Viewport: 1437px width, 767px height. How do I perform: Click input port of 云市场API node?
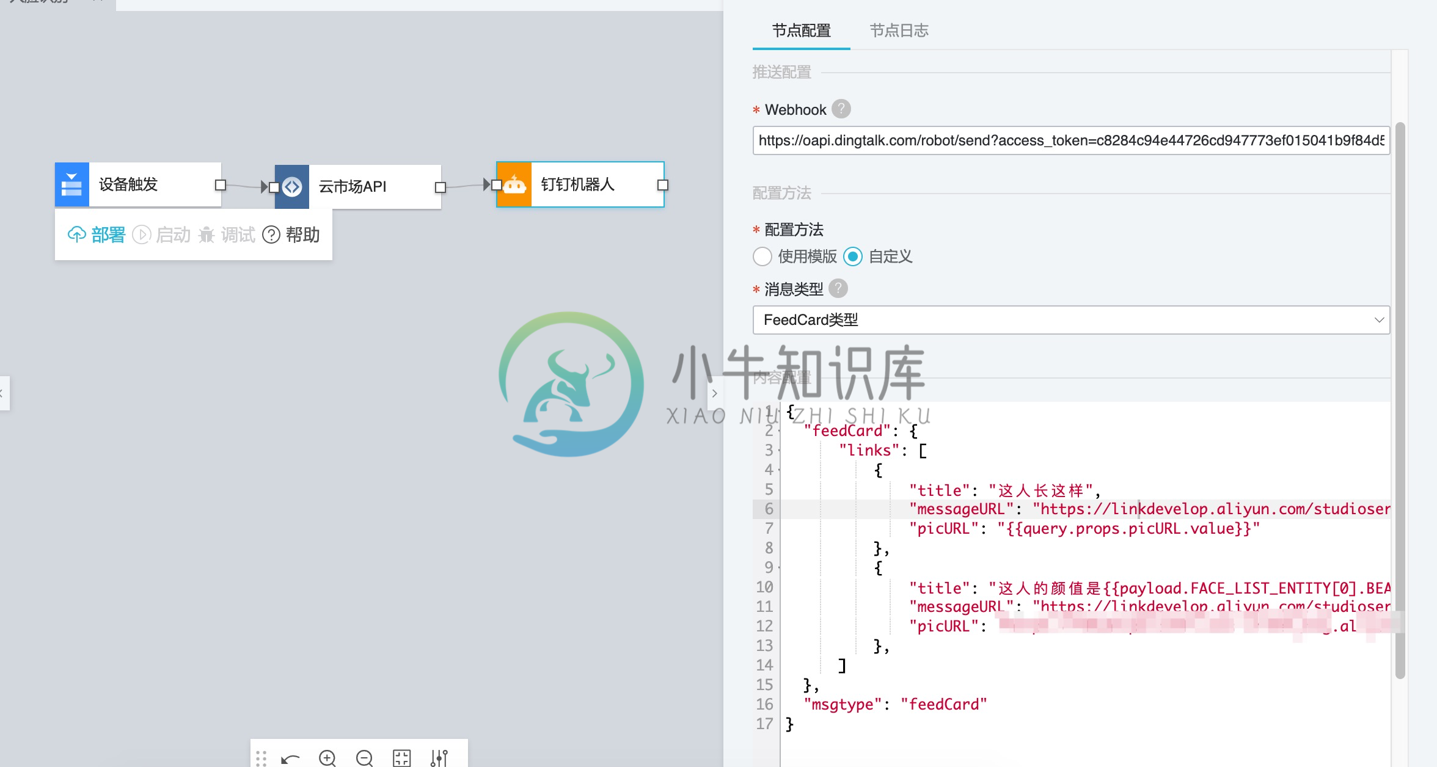274,187
